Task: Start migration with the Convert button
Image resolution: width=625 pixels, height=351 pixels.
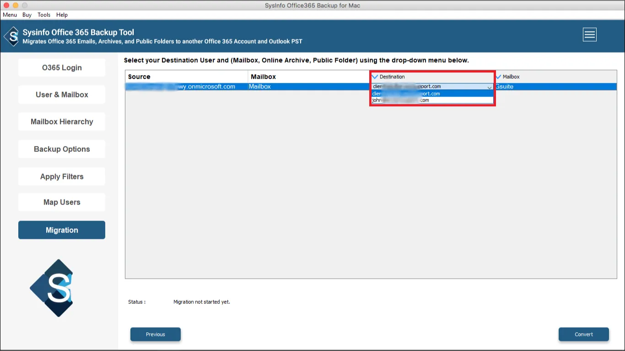Action: [584, 335]
